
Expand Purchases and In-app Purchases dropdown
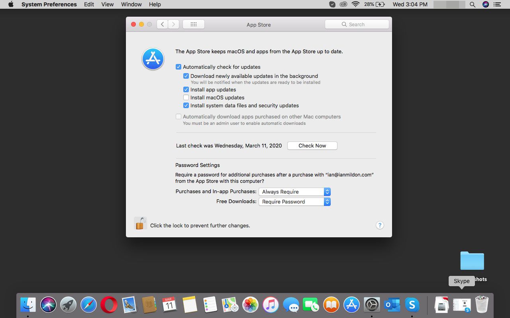point(294,192)
